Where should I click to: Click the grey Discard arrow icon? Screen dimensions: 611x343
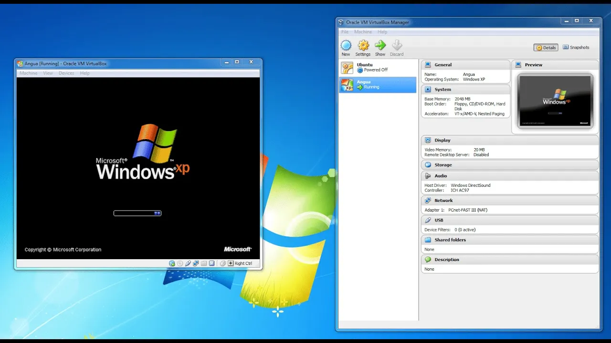click(397, 45)
